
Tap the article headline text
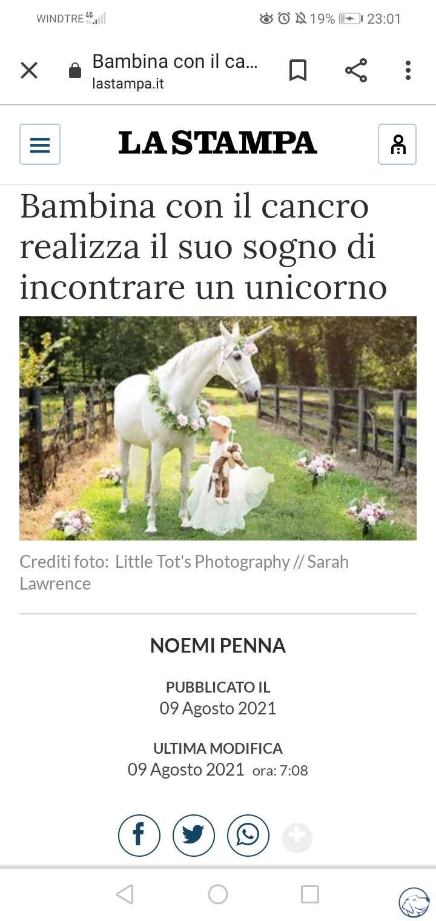pos(203,246)
